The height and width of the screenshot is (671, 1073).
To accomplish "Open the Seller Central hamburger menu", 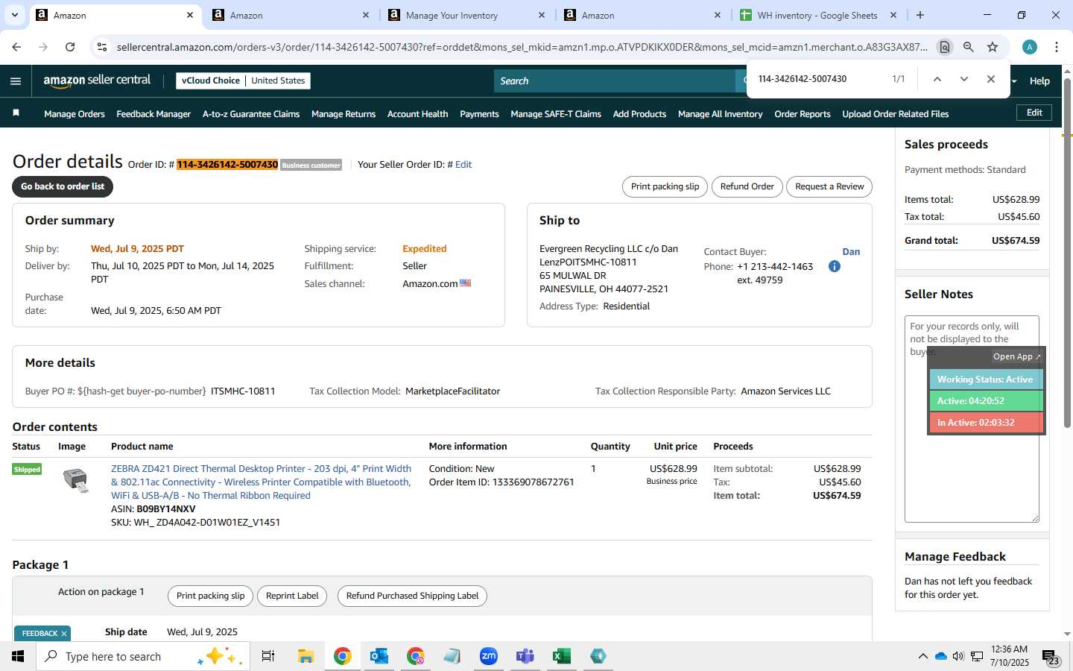I will [16, 81].
